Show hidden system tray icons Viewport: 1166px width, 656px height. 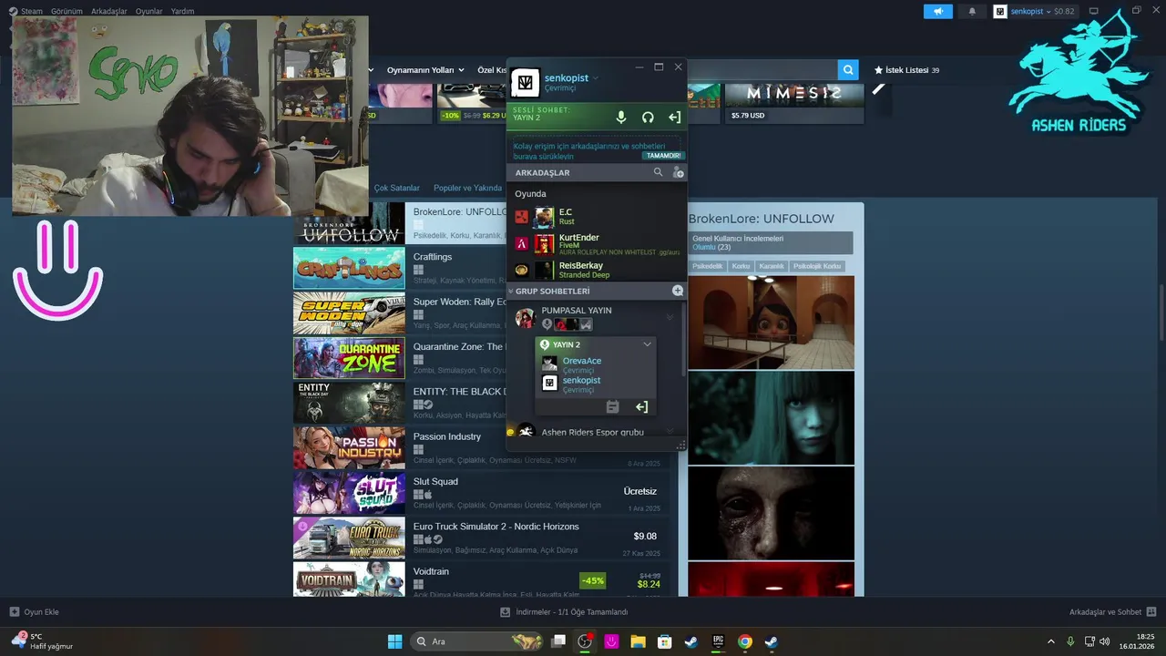click(x=1051, y=641)
